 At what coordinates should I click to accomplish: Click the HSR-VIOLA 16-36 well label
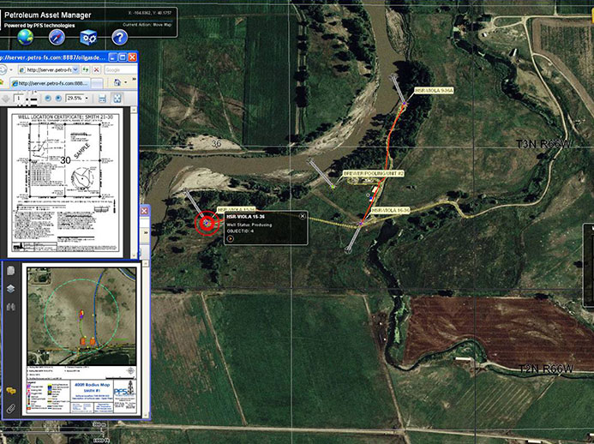pyautogui.click(x=391, y=210)
